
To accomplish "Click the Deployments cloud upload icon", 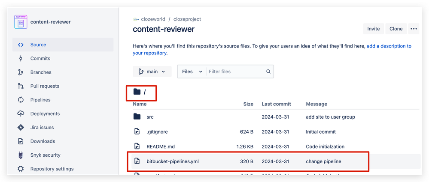I will [x=21, y=113].
